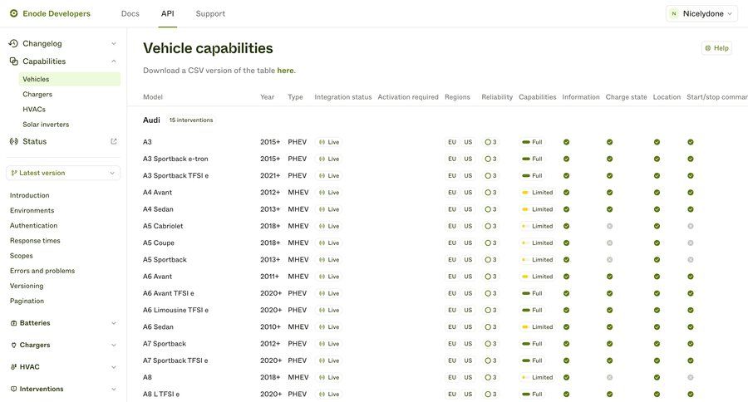Select Solar inverters in sidebar
Image resolution: width=748 pixels, height=402 pixels.
[x=46, y=125]
